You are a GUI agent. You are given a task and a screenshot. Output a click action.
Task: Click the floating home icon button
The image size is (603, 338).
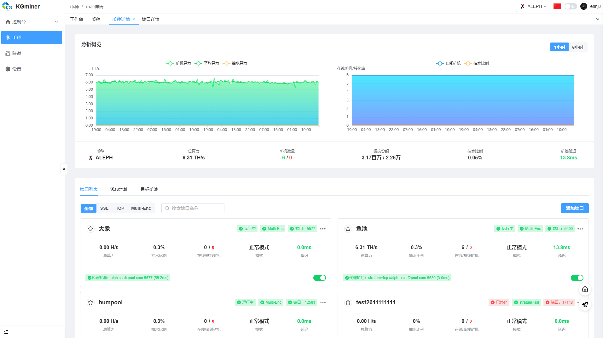[x=585, y=289]
